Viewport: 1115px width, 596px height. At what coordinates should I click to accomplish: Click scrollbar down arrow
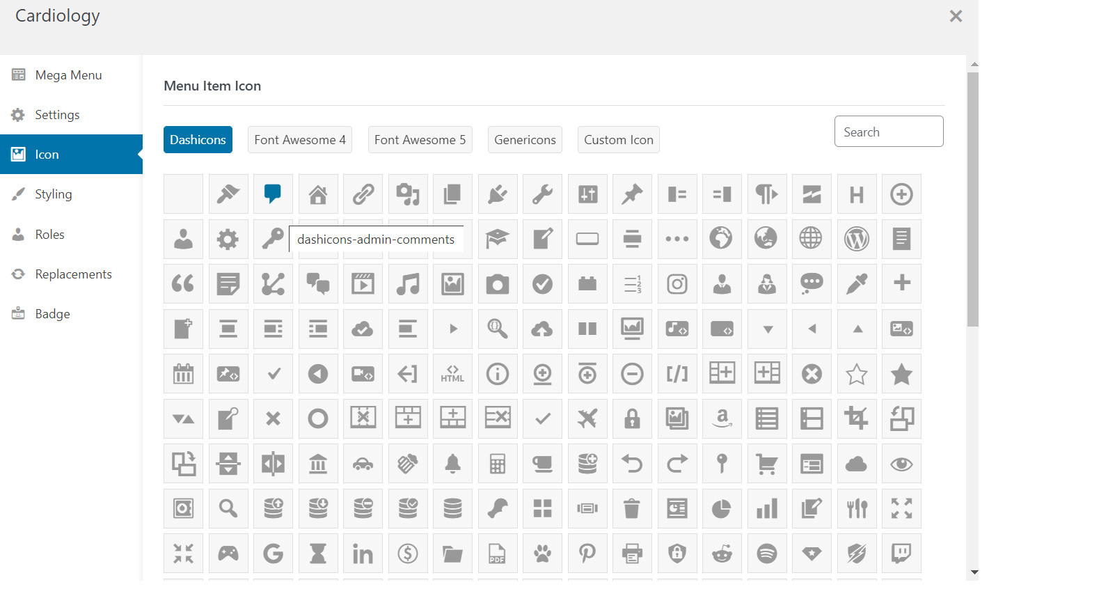pyautogui.click(x=974, y=572)
